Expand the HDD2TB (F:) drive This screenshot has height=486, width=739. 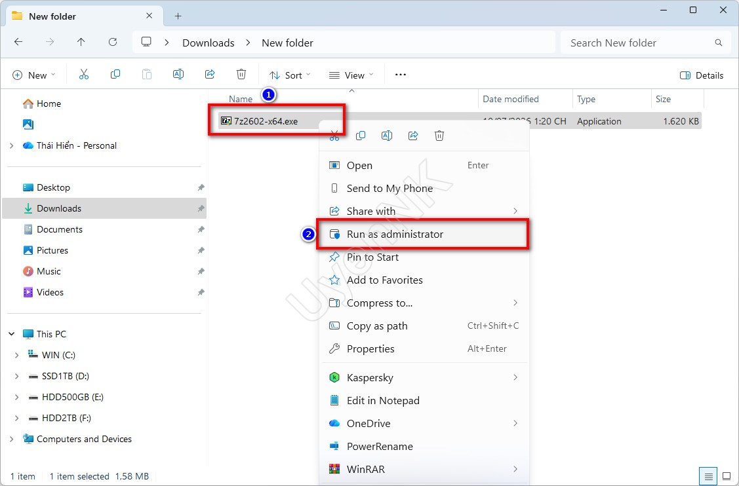coord(17,418)
